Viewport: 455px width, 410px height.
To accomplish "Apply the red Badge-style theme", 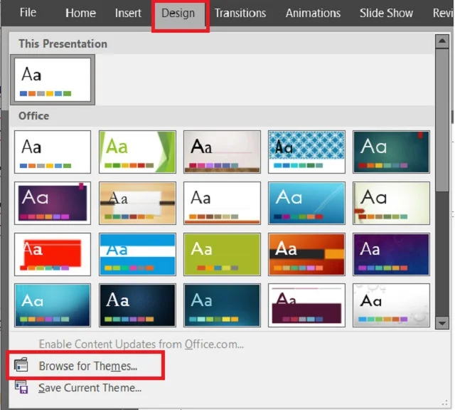I will [x=53, y=254].
